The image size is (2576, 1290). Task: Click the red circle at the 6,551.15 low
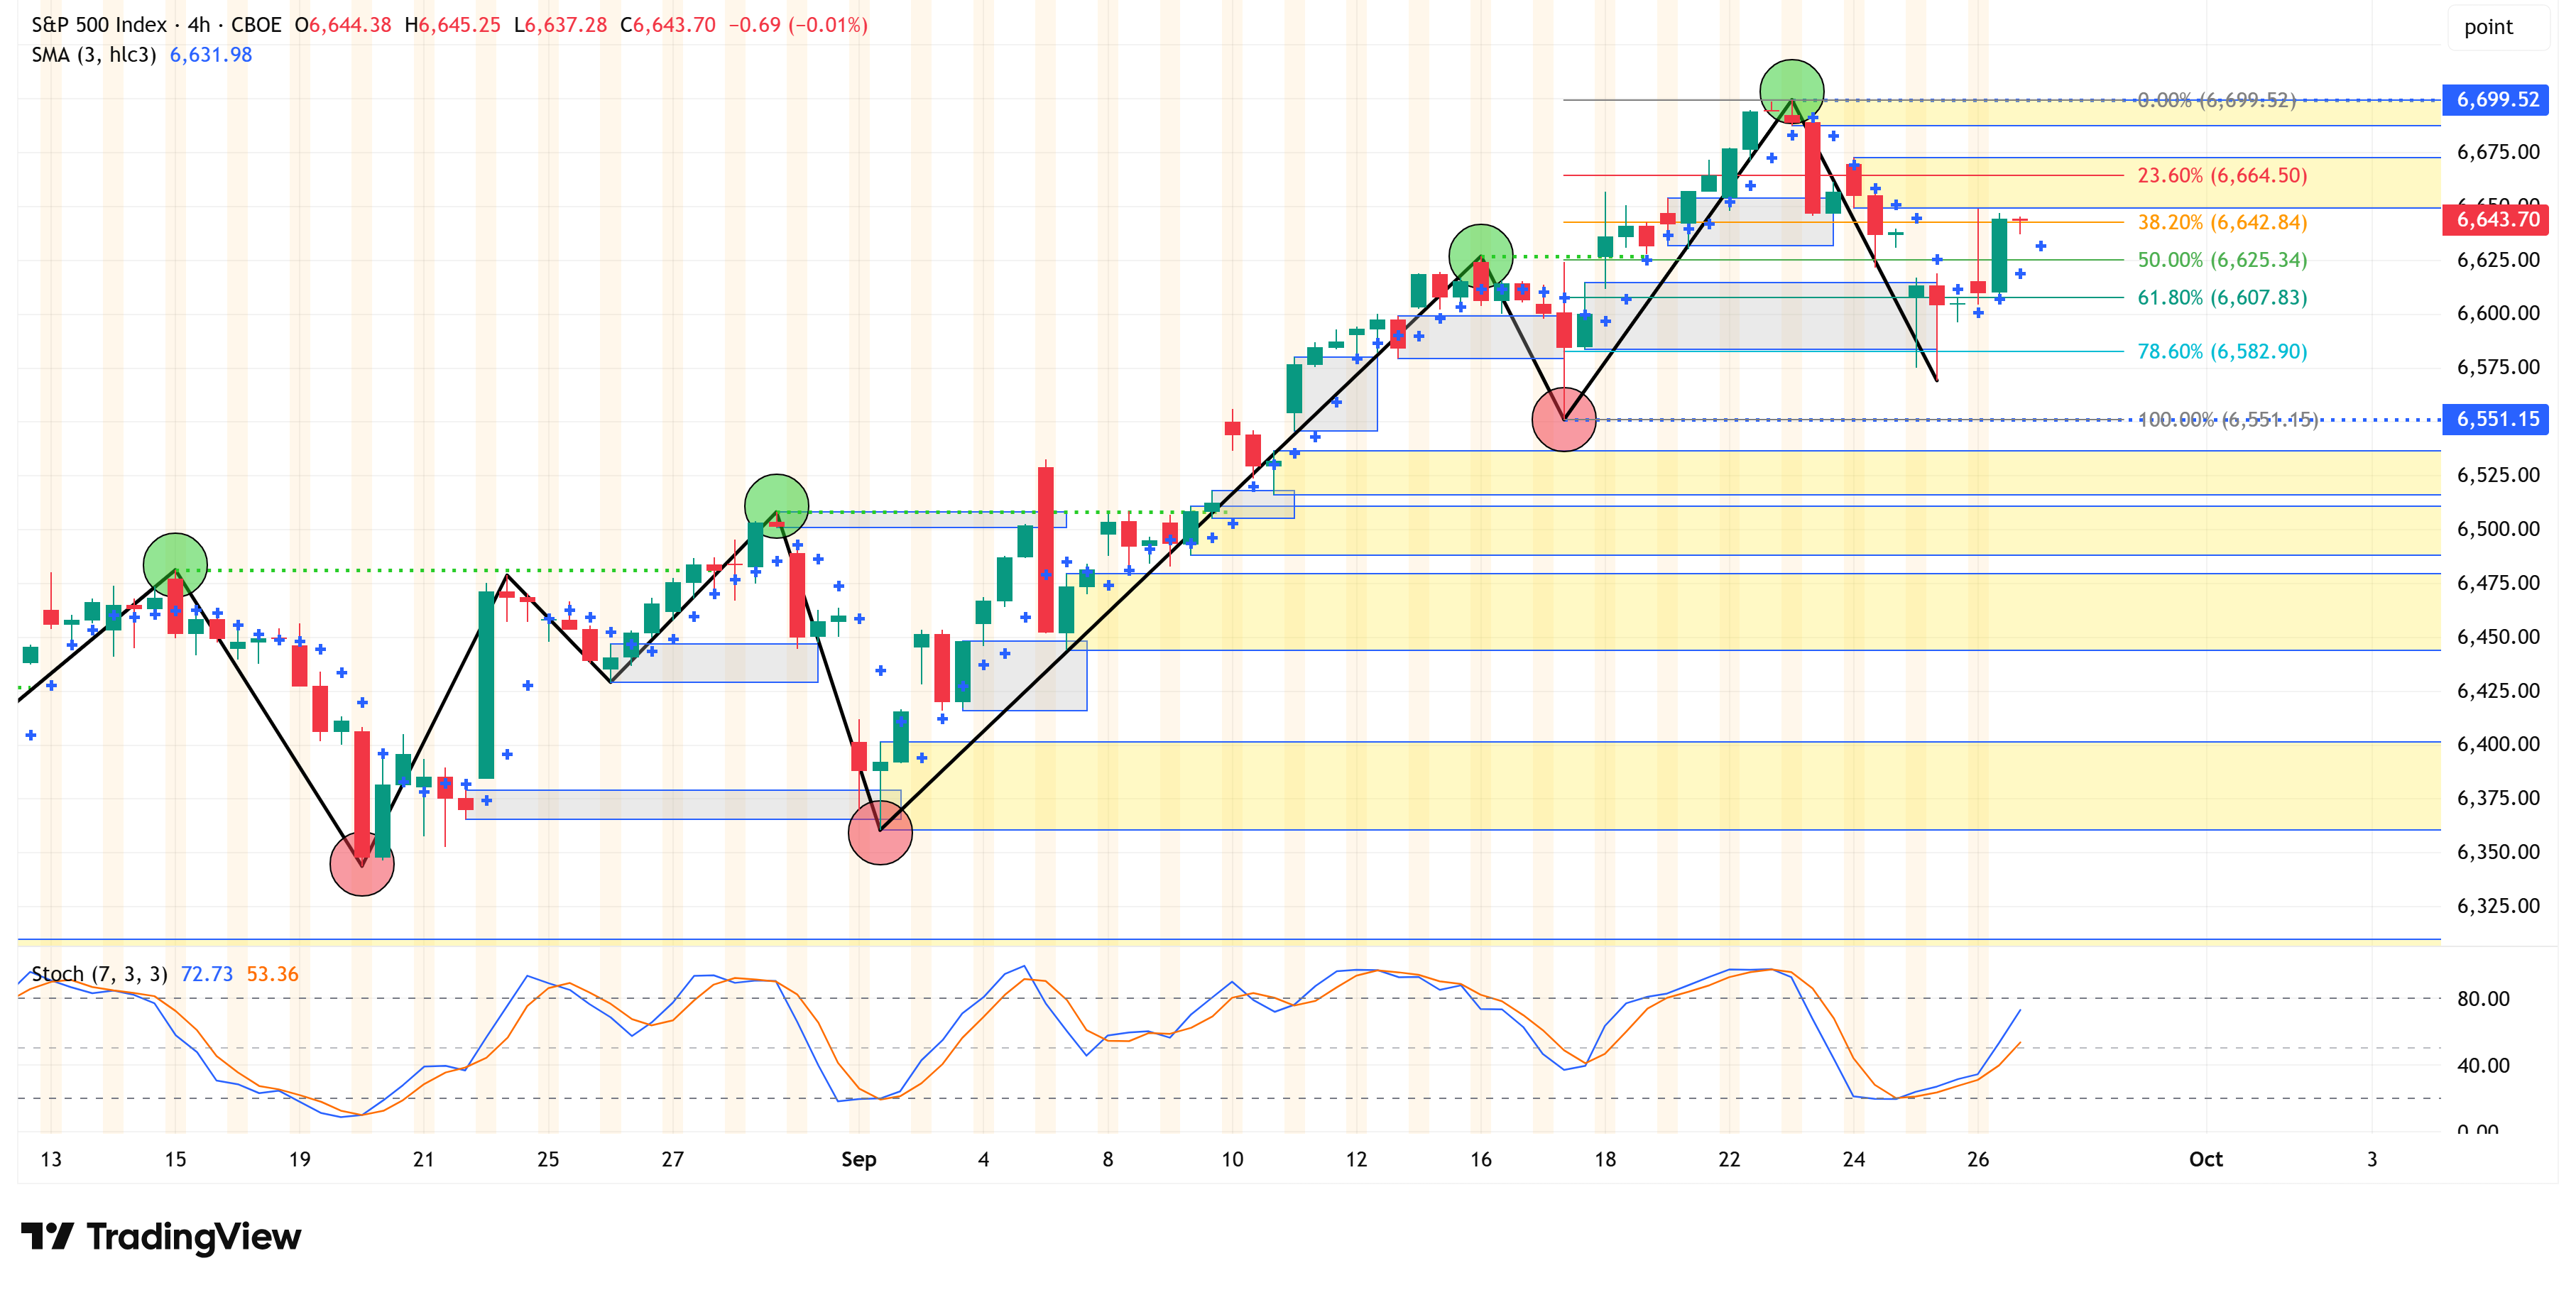click(1564, 419)
